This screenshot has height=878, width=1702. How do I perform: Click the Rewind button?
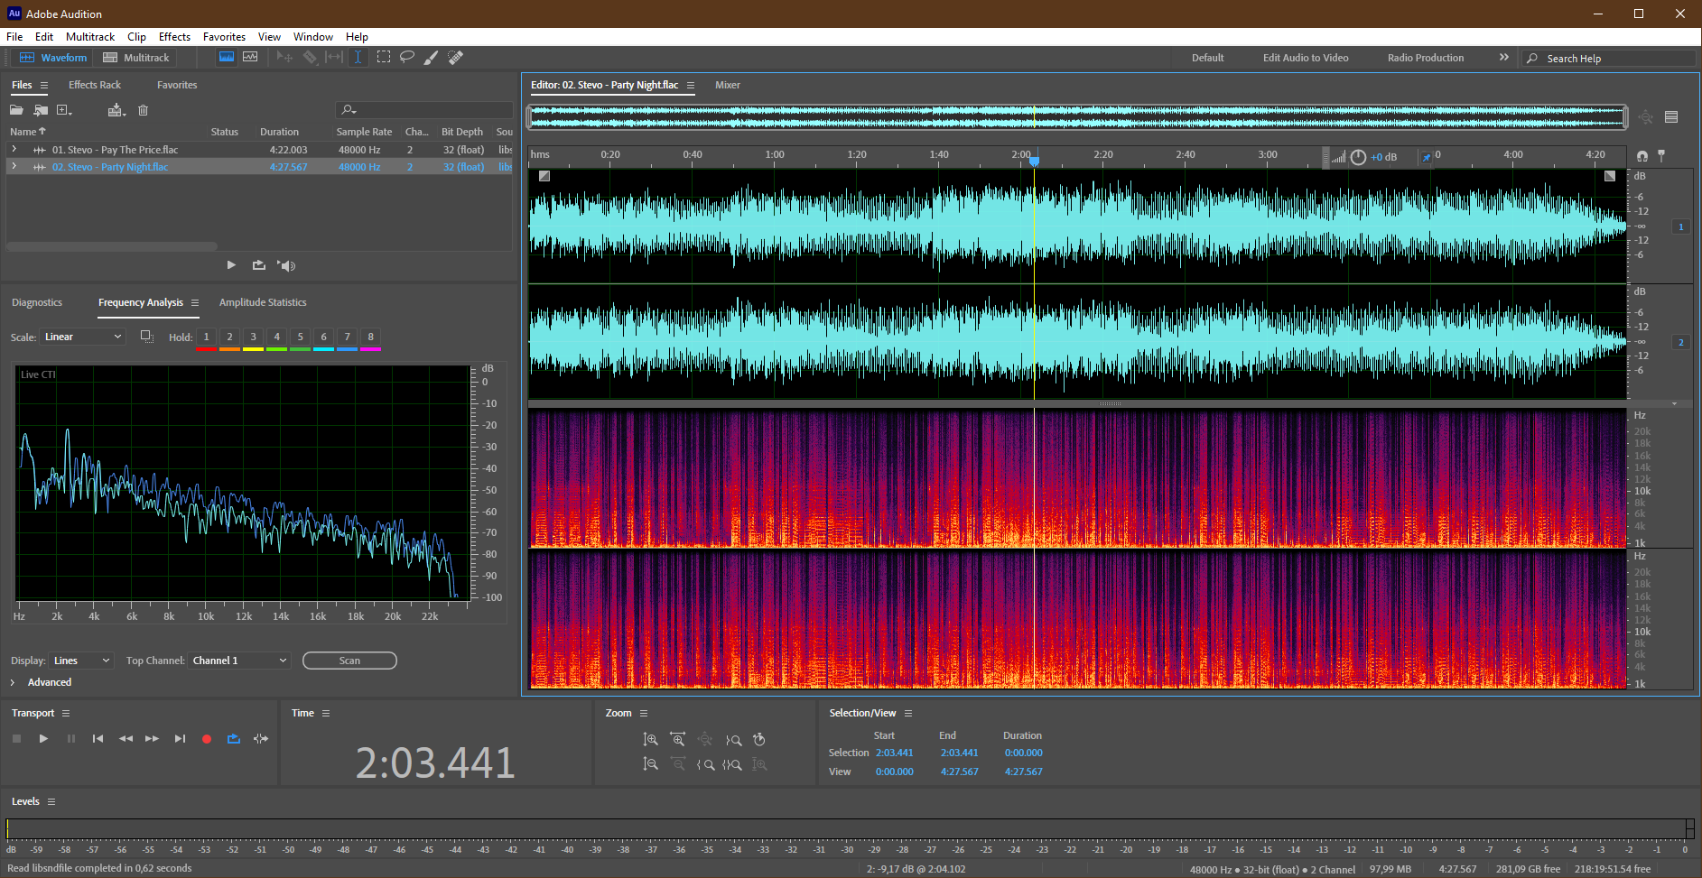tap(126, 738)
